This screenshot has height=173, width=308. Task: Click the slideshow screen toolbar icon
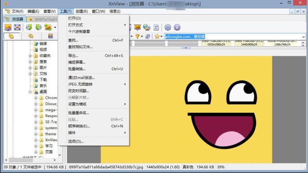[137, 27]
